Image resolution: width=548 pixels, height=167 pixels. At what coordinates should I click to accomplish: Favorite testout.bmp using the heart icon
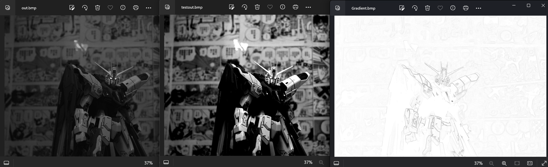coord(270,7)
